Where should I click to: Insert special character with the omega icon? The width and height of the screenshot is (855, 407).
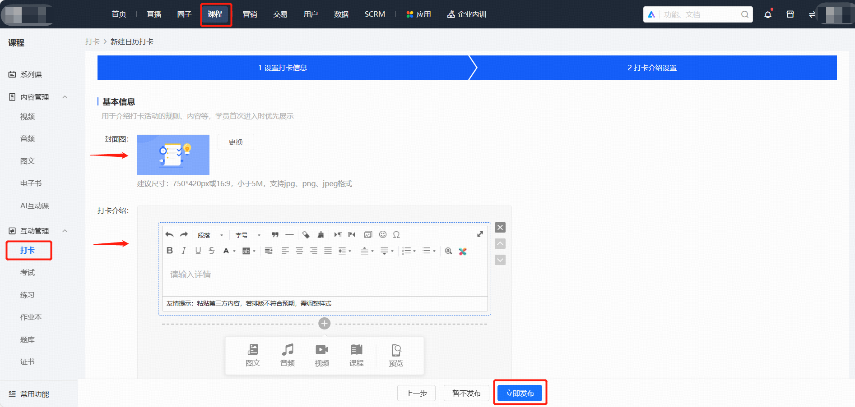point(396,234)
